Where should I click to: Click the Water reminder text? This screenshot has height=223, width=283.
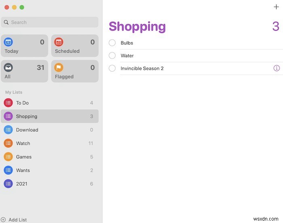click(x=127, y=56)
